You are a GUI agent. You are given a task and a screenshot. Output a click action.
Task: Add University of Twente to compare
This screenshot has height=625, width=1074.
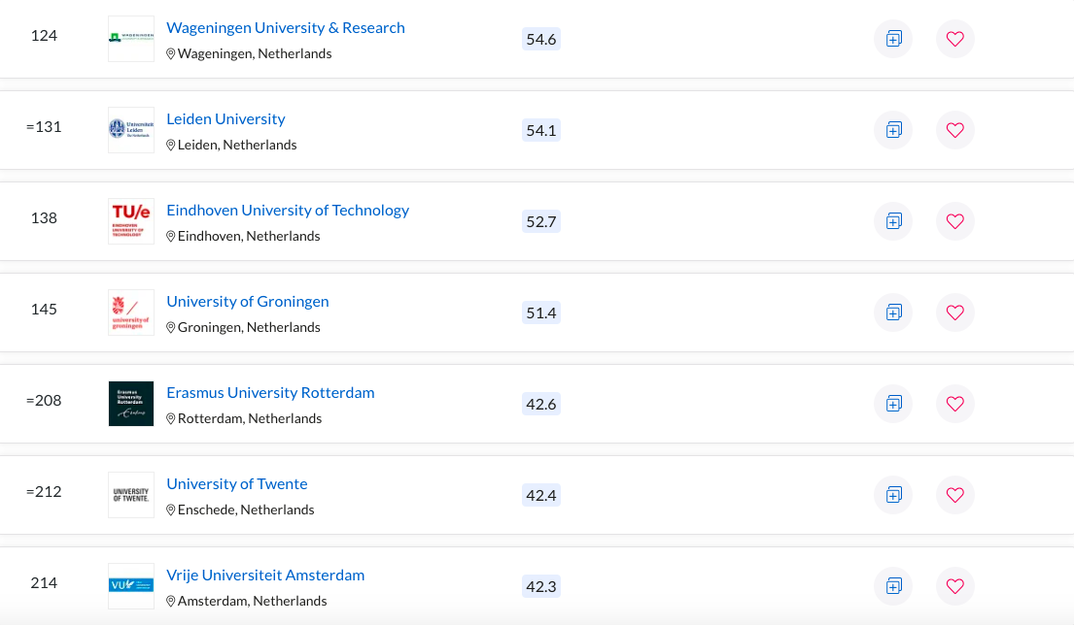pyautogui.click(x=893, y=495)
